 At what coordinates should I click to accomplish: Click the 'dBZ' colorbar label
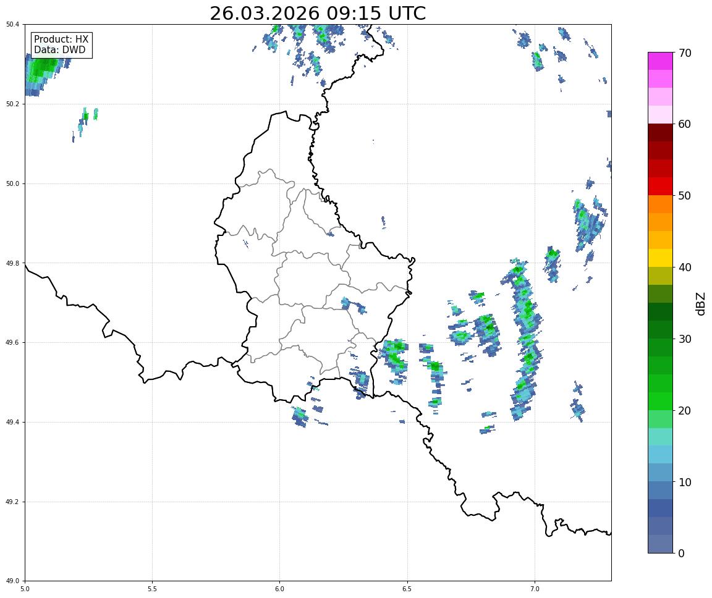point(701,303)
